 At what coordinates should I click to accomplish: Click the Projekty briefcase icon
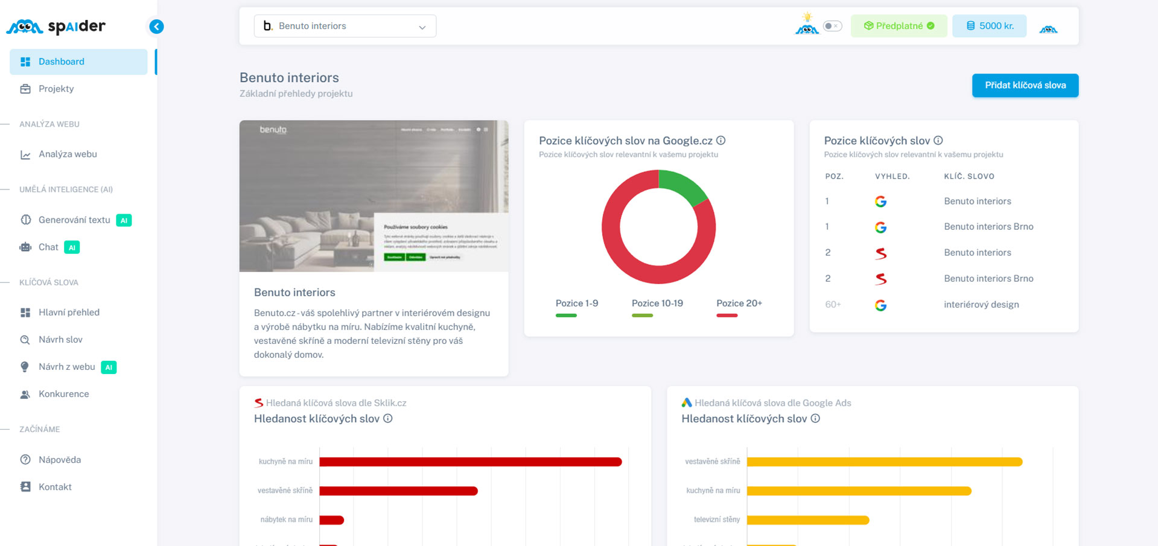[25, 89]
